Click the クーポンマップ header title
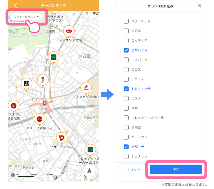The width and height of the screenshot is (214, 189). click(x=53, y=5)
